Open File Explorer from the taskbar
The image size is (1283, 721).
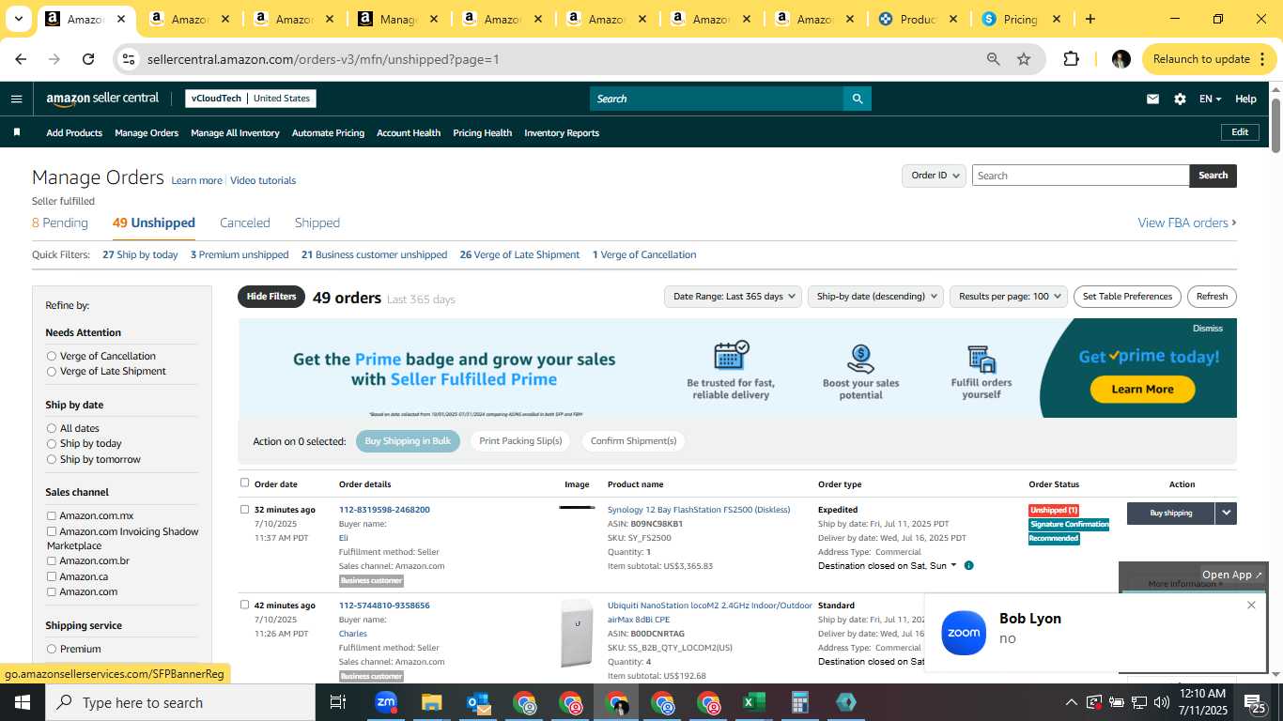[x=431, y=702]
